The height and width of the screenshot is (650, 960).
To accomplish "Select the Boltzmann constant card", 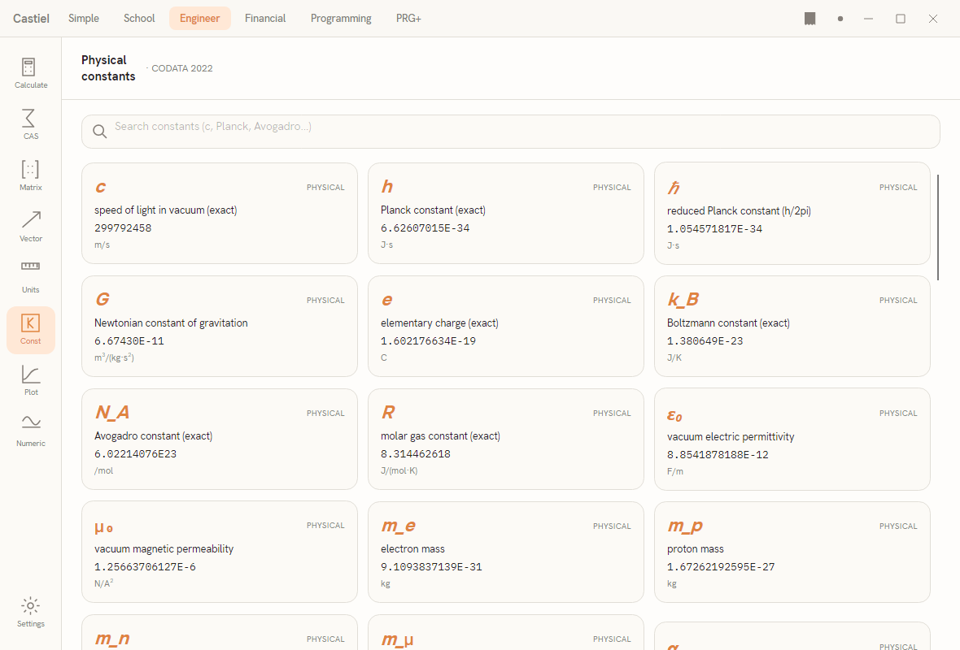I will click(792, 326).
